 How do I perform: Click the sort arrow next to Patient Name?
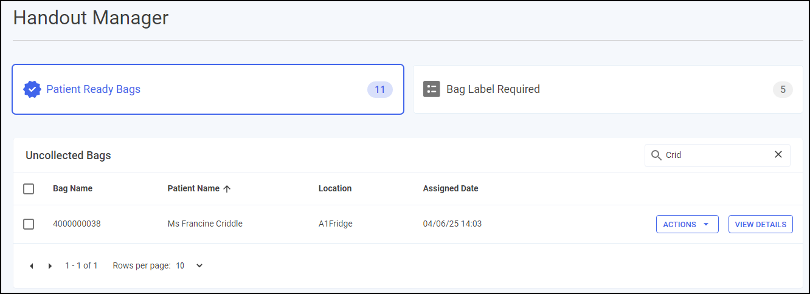[227, 189]
